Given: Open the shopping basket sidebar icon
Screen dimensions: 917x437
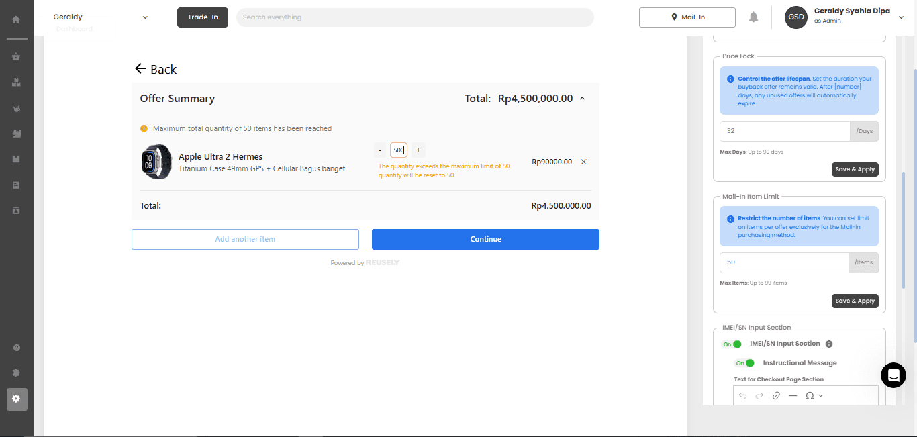Looking at the screenshot, I should tap(16, 56).
